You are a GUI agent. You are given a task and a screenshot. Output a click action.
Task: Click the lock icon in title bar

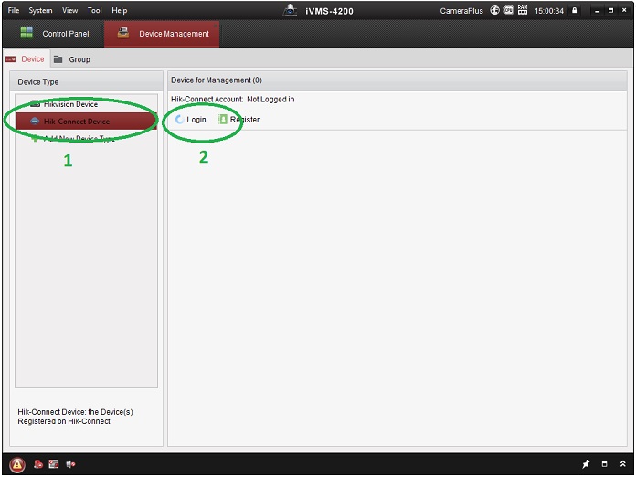pyautogui.click(x=575, y=10)
